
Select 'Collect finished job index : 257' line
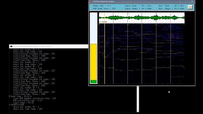34,84
